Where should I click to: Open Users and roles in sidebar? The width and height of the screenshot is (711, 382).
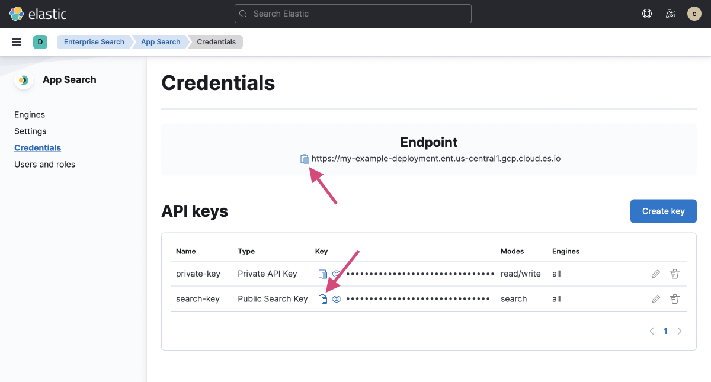coord(44,165)
